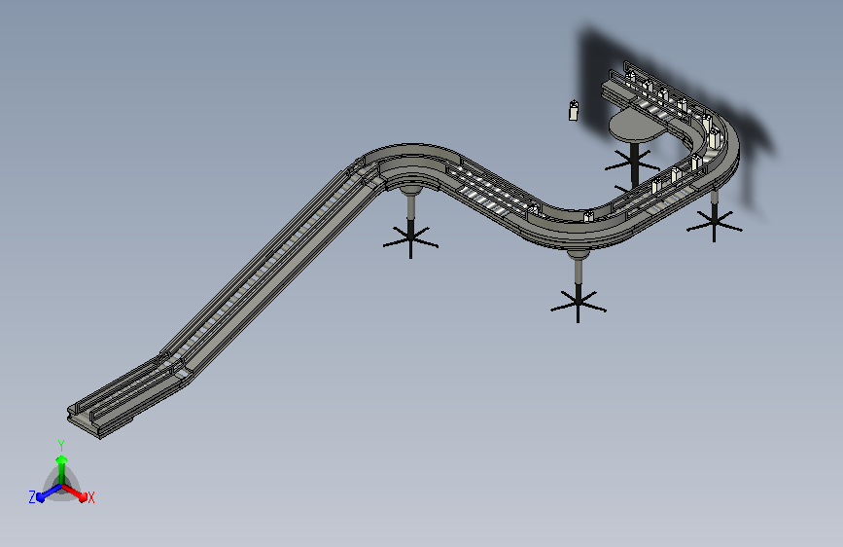Select the round table top near the conveyor end
The width and height of the screenshot is (843, 547).
638,125
